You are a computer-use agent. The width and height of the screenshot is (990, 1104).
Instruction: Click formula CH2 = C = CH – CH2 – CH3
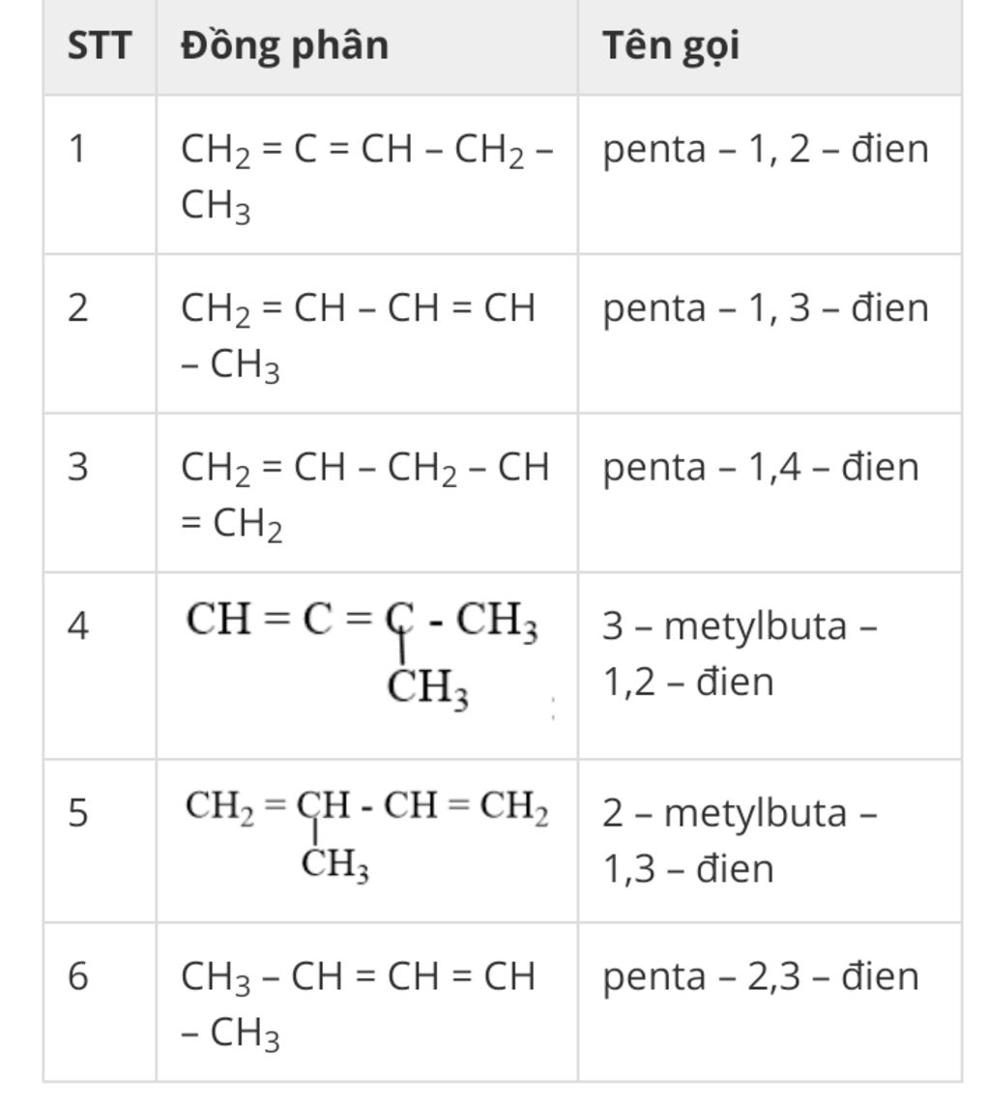click(x=366, y=177)
